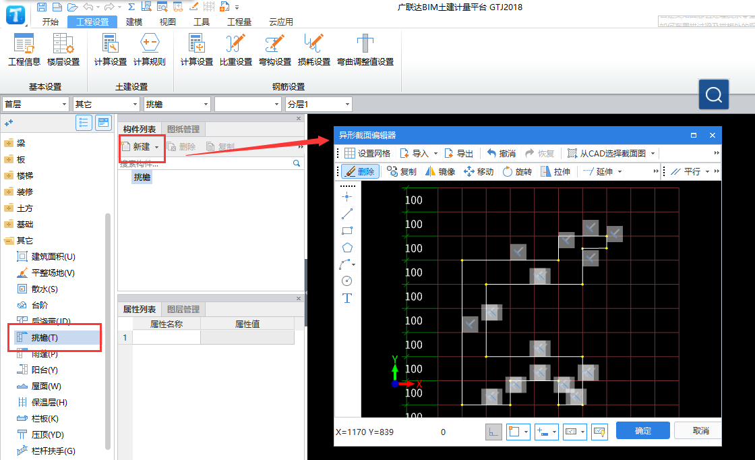Switch to 开始 ribbon tab
Screen dimensions: 755x460
(x=50, y=22)
